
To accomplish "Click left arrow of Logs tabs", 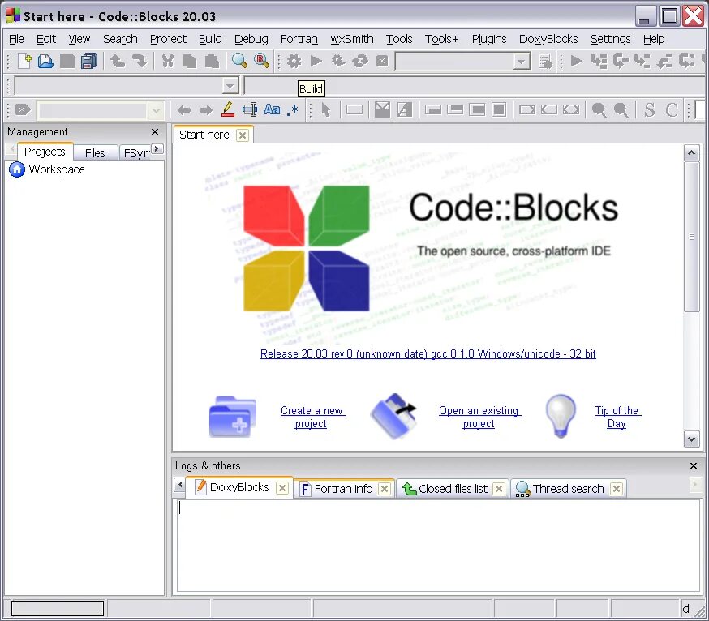I will (x=180, y=485).
